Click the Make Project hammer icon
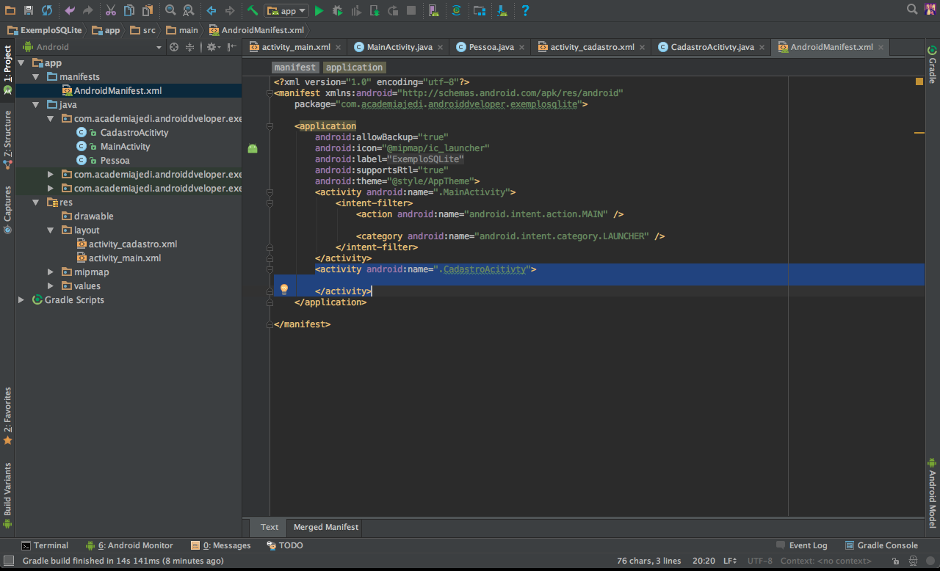The width and height of the screenshot is (940, 571). tap(252, 10)
